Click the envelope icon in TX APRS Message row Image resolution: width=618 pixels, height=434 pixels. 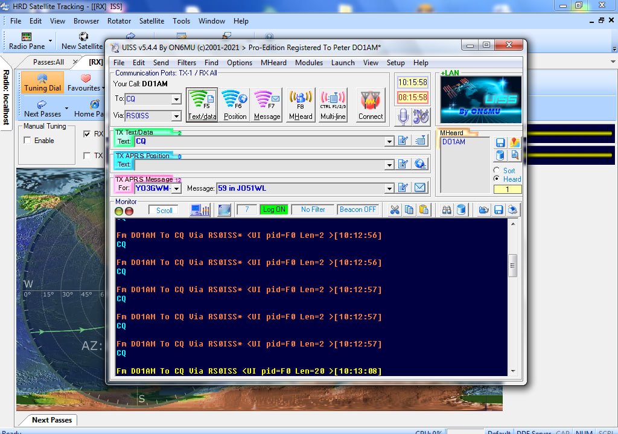[420, 188]
